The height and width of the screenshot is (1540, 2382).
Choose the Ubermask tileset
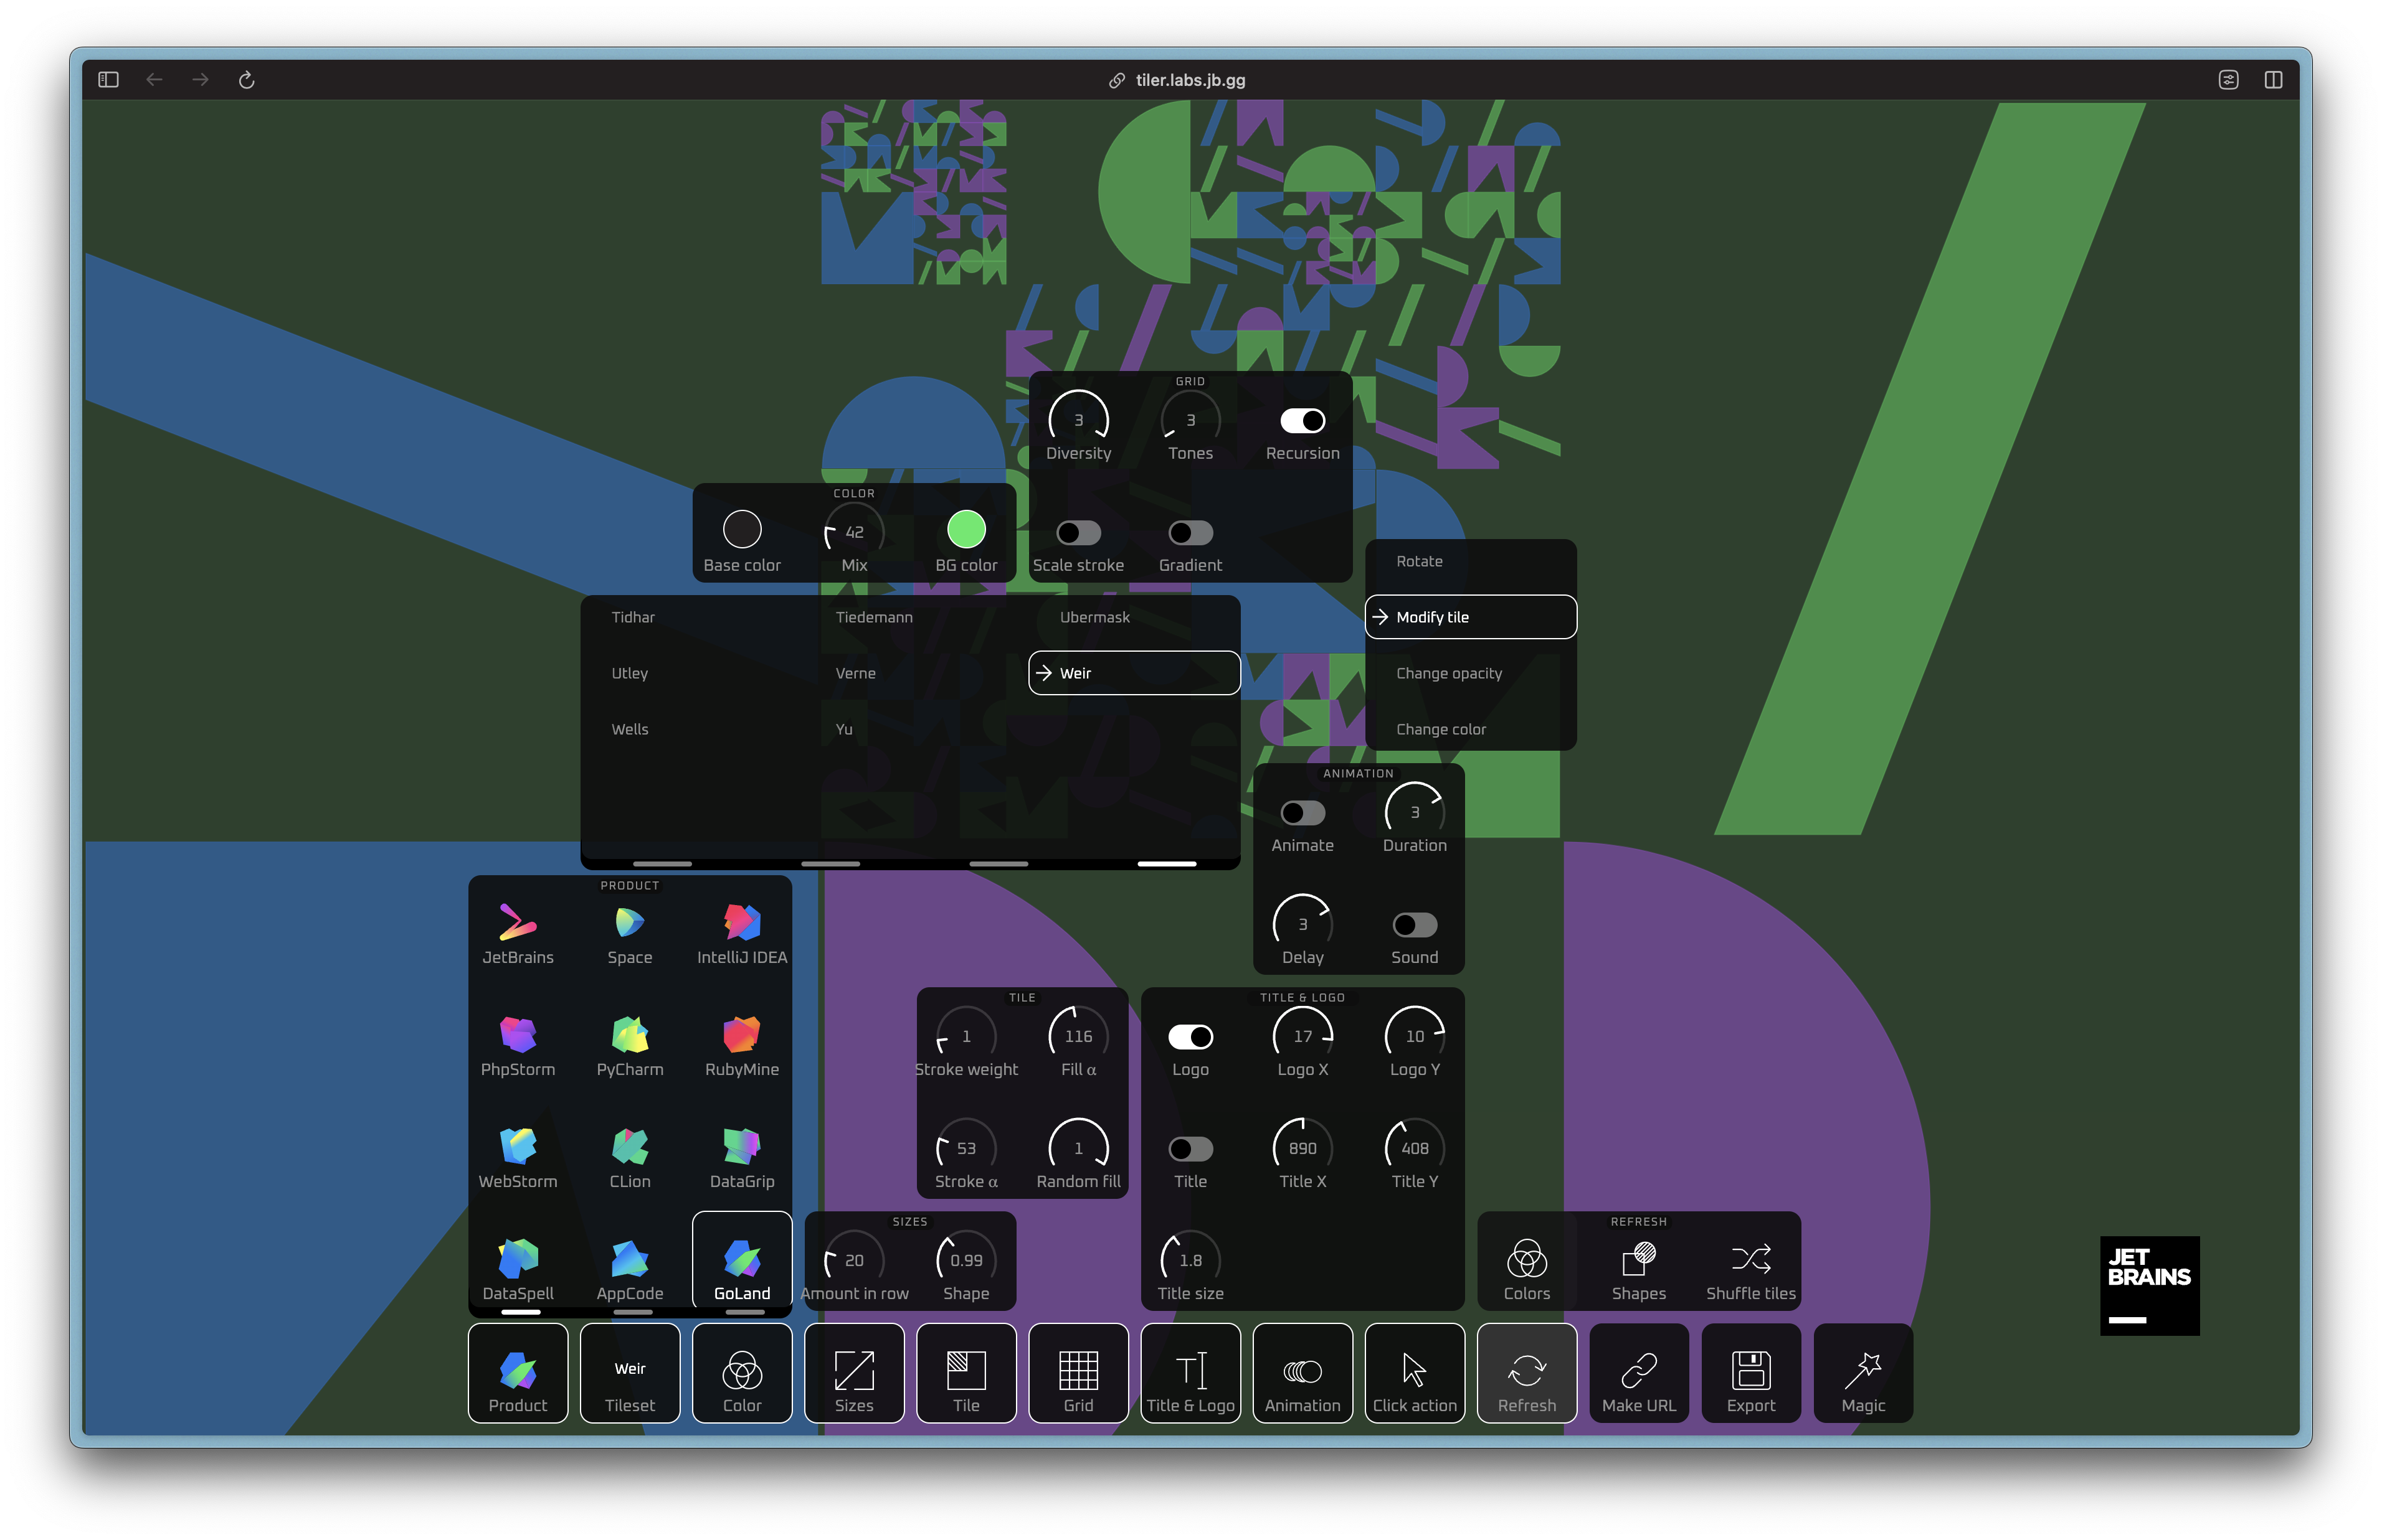coord(1134,617)
